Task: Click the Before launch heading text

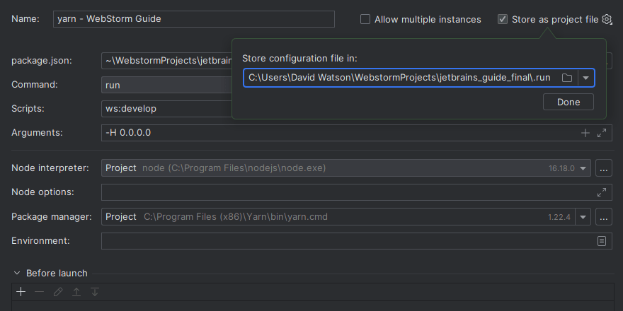Action: pyautogui.click(x=57, y=274)
